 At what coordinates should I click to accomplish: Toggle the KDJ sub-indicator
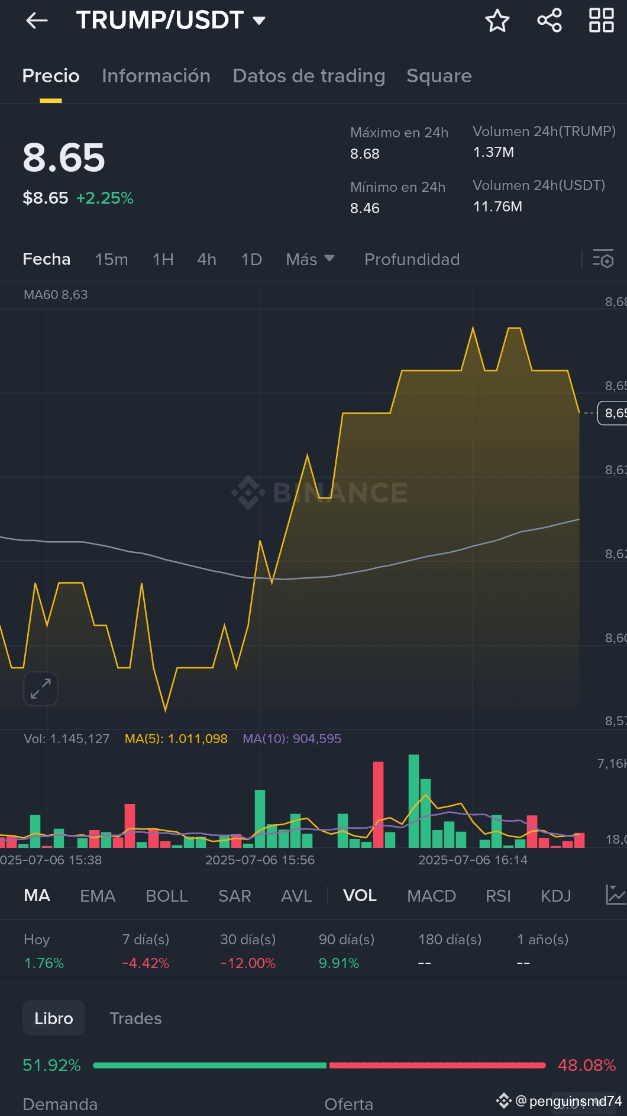click(556, 895)
